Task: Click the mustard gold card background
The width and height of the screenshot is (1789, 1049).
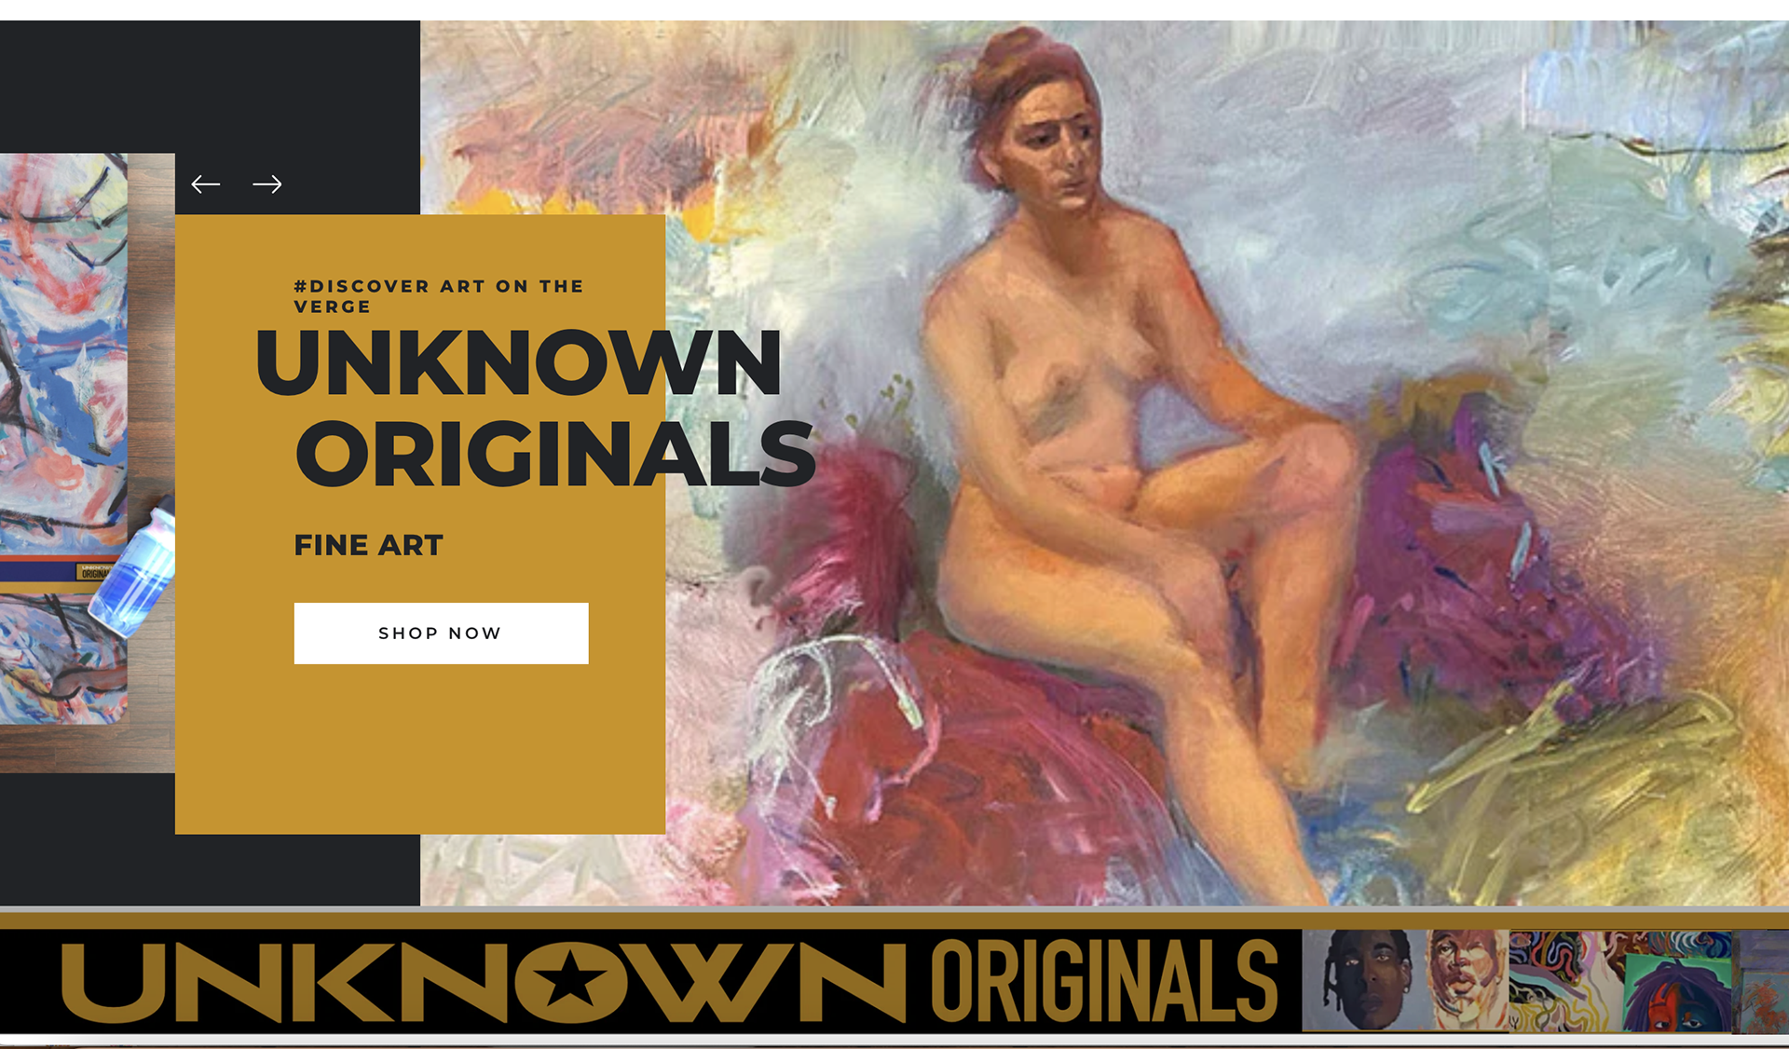Action: [x=419, y=745]
